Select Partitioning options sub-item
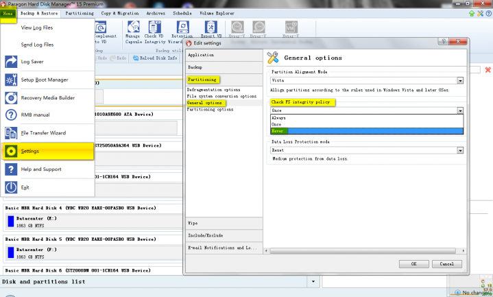The width and height of the screenshot is (493, 297). pyautogui.click(x=210, y=110)
